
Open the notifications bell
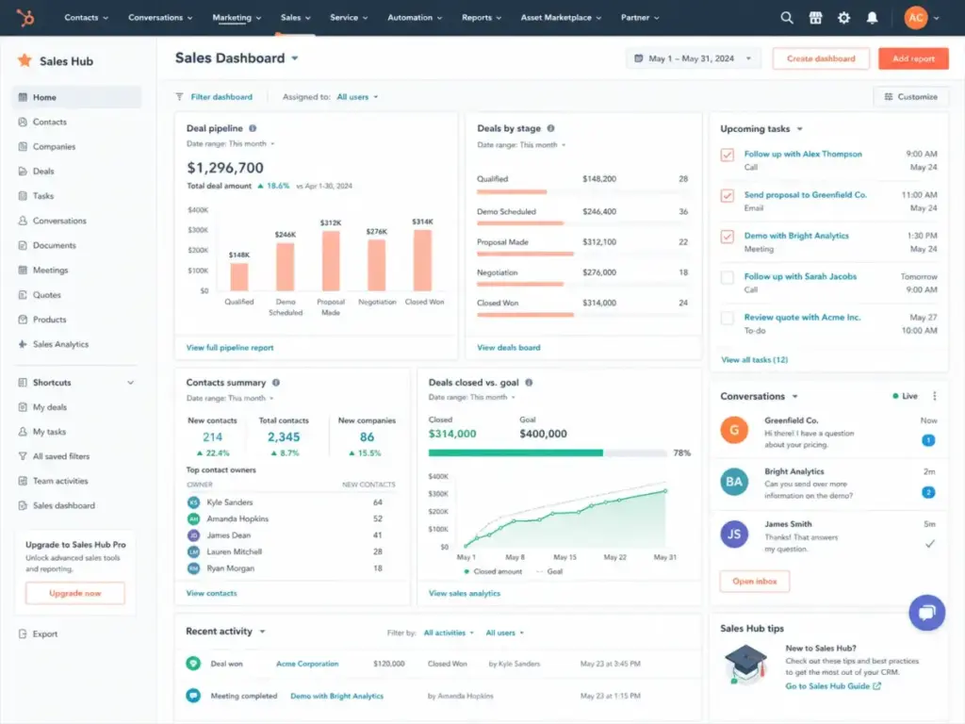872,18
